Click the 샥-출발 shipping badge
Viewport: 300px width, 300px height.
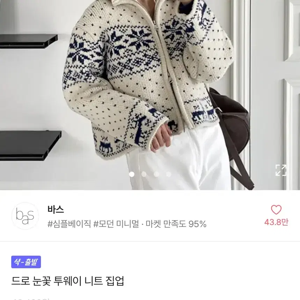[x=26, y=262]
